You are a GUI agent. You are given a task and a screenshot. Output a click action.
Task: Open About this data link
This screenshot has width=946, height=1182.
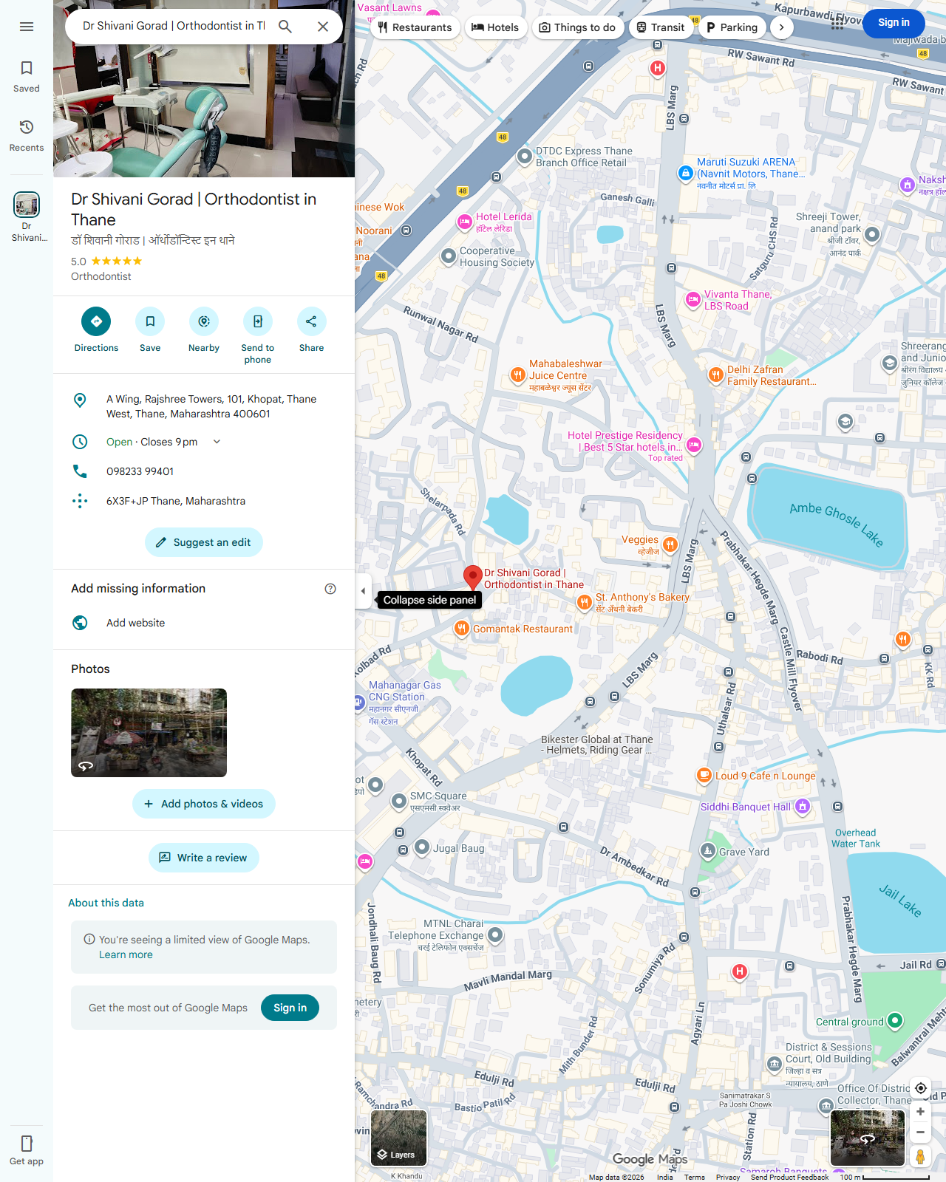106,903
